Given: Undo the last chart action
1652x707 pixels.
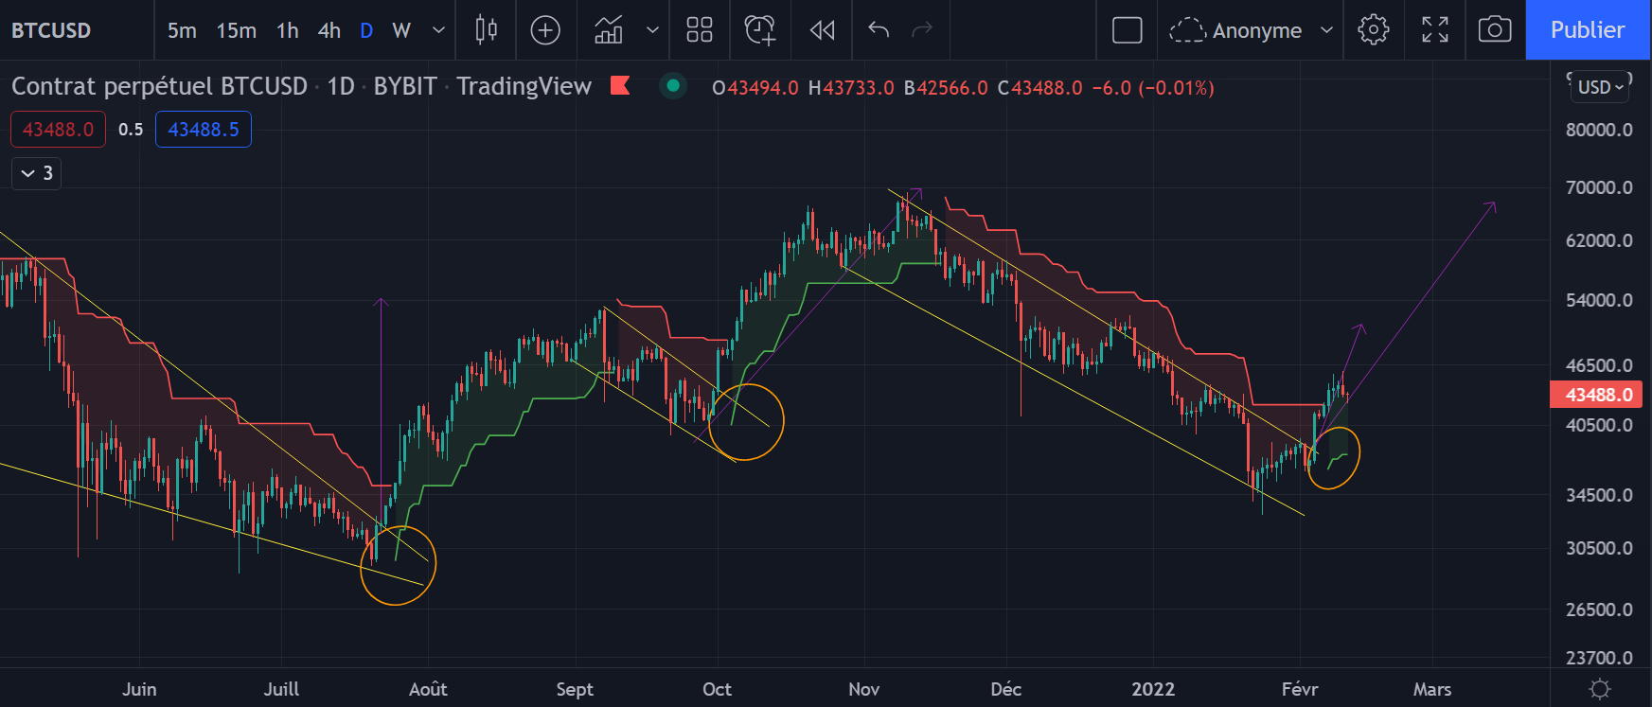Looking at the screenshot, I should pos(879,30).
